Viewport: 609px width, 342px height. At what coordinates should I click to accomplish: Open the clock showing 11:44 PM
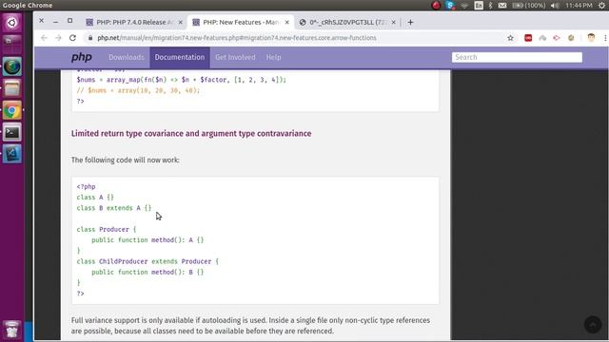(x=579, y=6)
